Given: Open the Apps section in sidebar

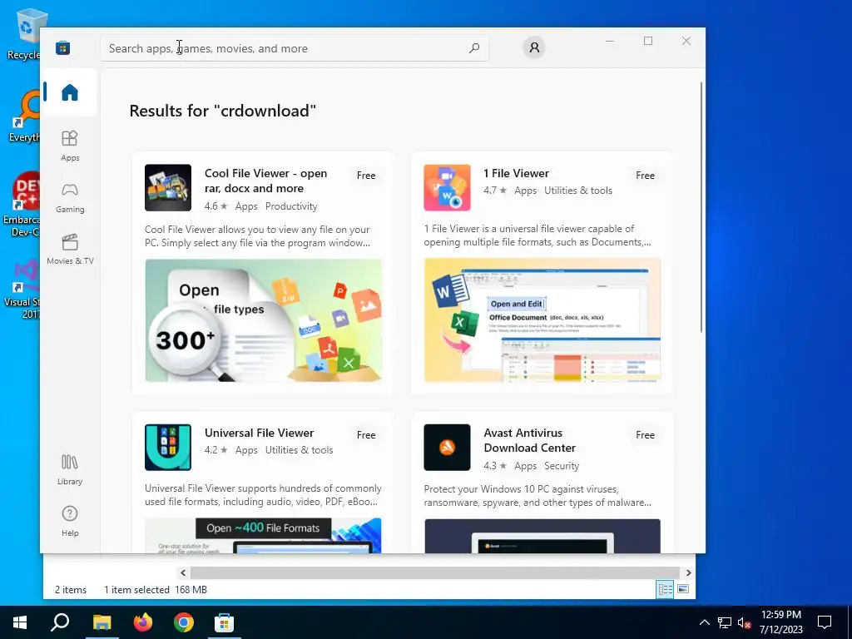Looking at the screenshot, I should [x=70, y=146].
